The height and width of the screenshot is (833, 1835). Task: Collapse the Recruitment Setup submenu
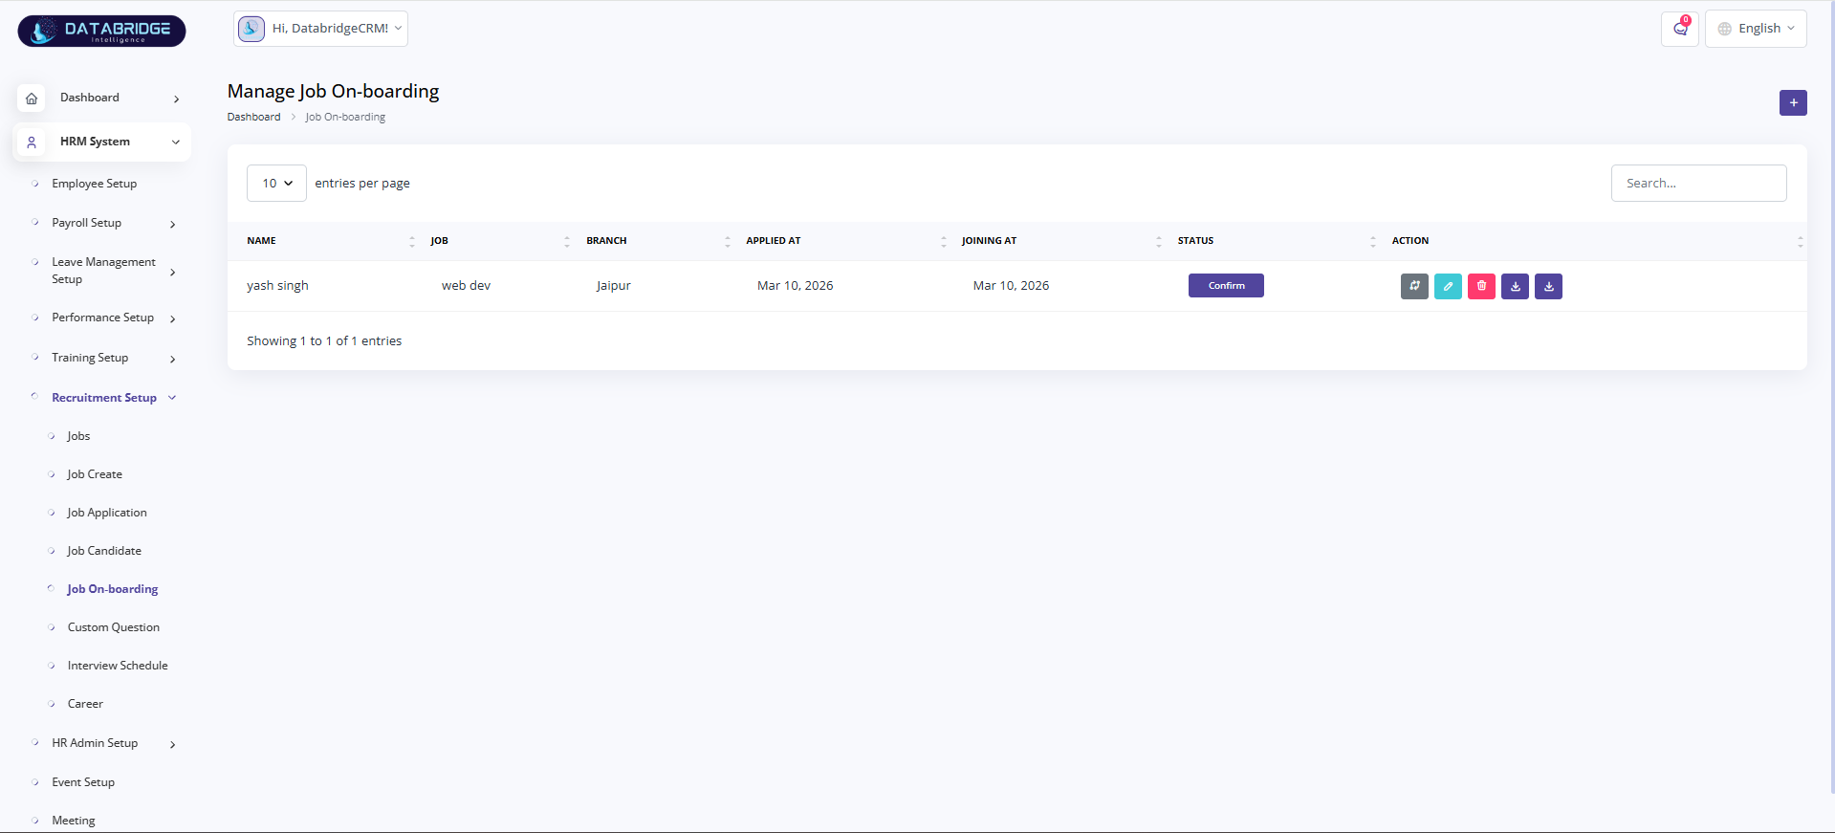[173, 398]
